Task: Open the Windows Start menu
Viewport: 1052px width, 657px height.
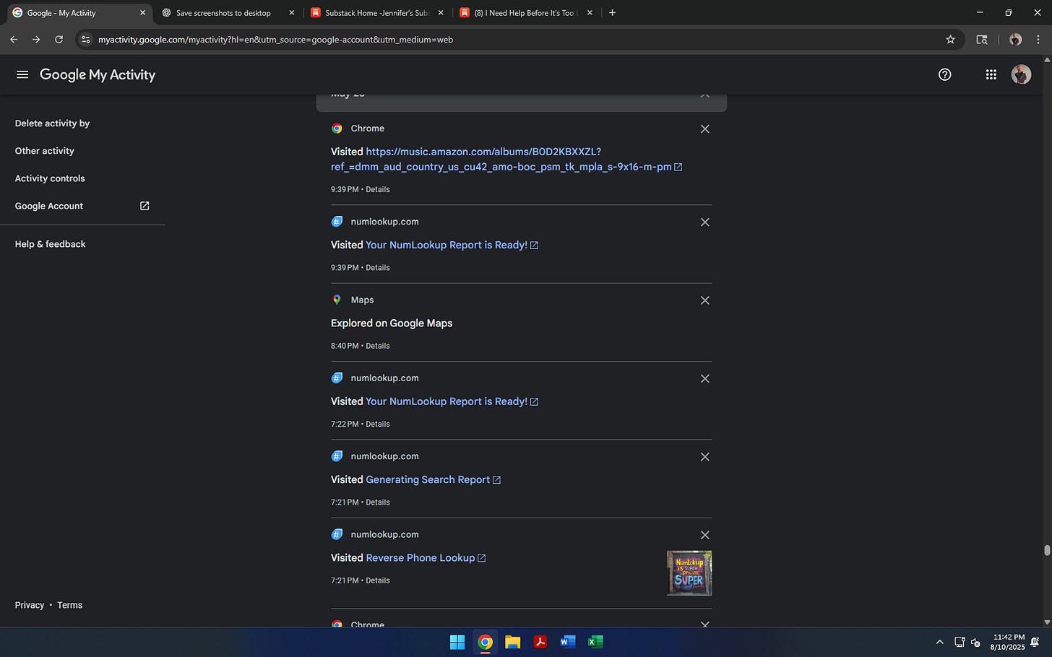Action: pos(457,642)
